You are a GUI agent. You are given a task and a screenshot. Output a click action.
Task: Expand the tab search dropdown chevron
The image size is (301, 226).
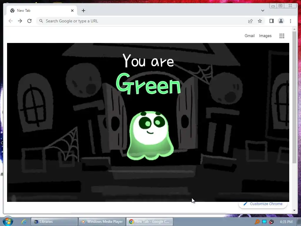tap(262, 11)
